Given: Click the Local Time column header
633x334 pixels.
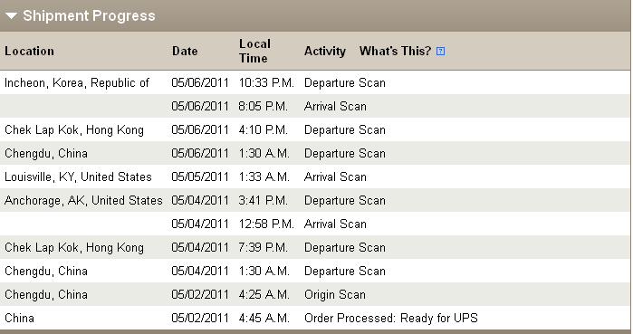Looking at the screenshot, I should tap(254, 51).
